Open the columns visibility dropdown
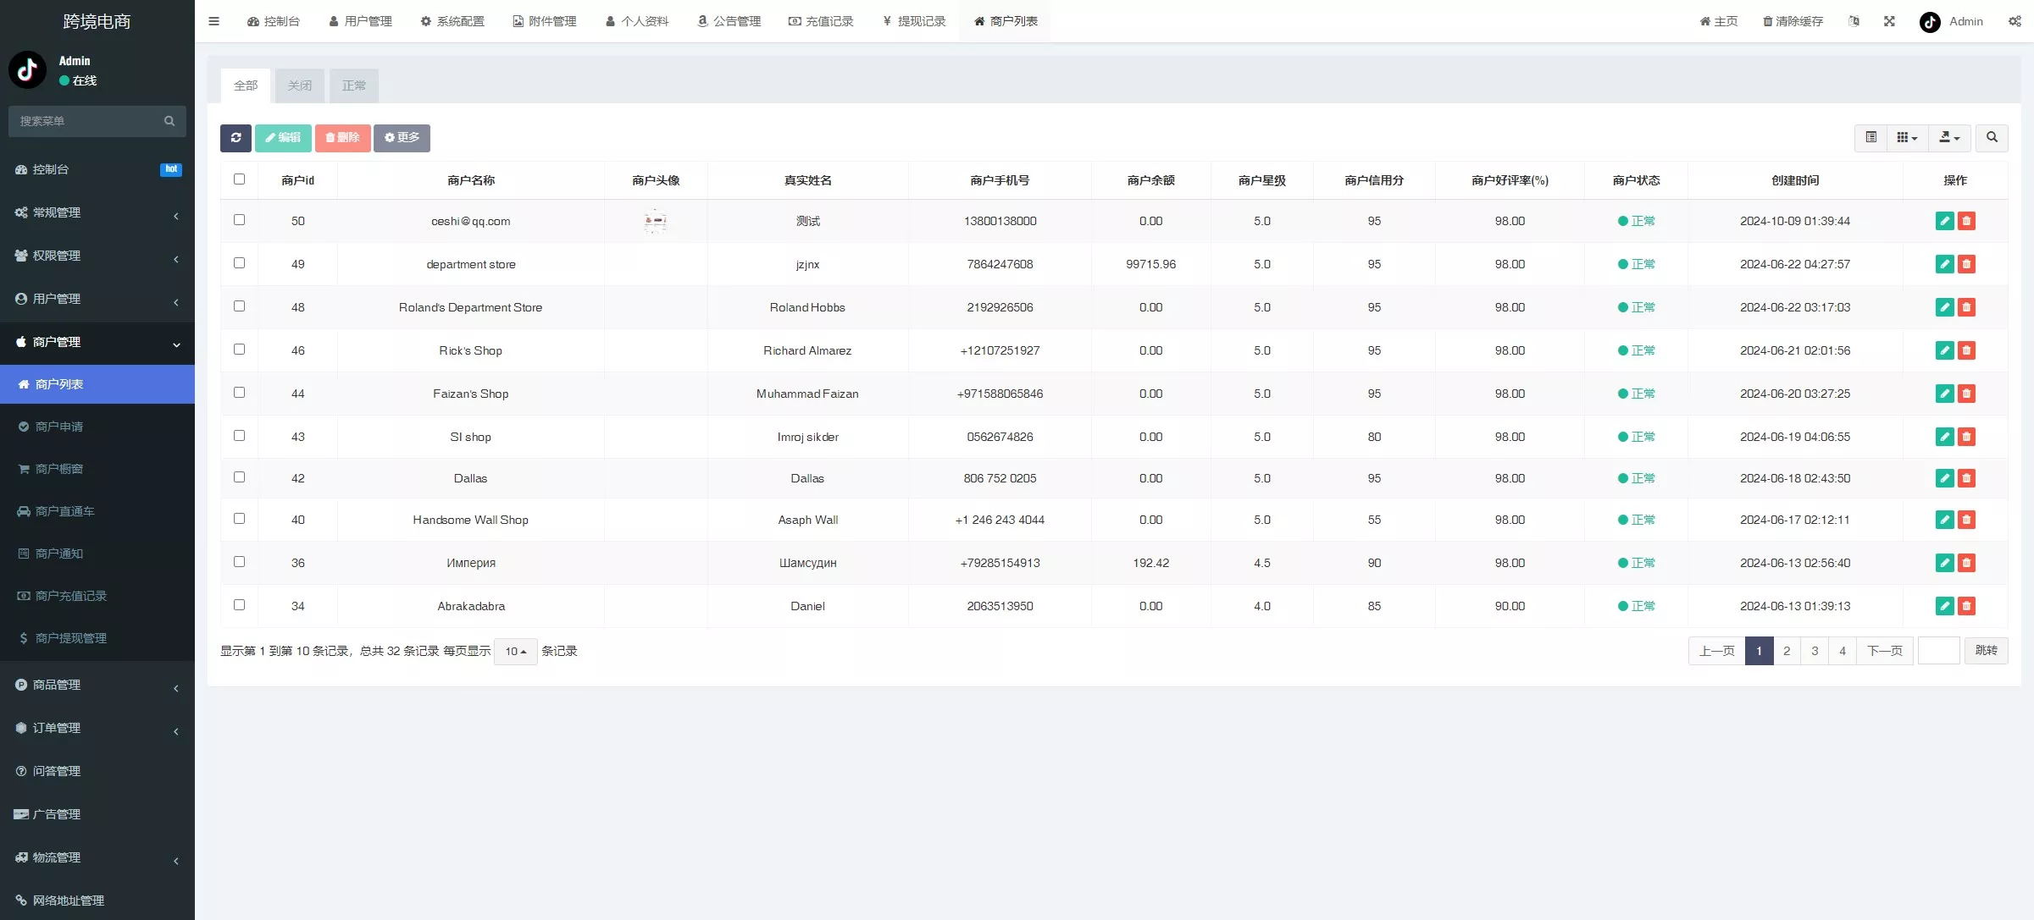The width and height of the screenshot is (2034, 920). coord(1906,137)
